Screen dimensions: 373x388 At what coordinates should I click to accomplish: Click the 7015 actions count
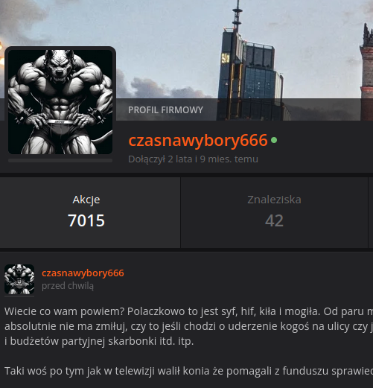86,220
